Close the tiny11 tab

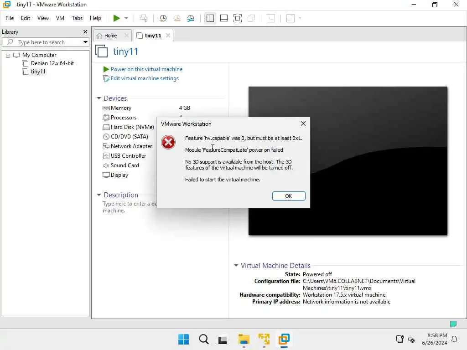click(168, 36)
